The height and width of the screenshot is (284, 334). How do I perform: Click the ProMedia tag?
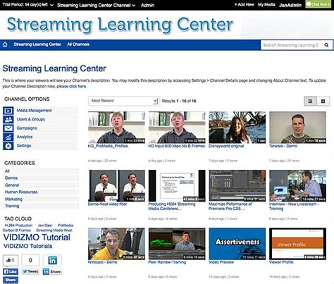click(x=66, y=226)
